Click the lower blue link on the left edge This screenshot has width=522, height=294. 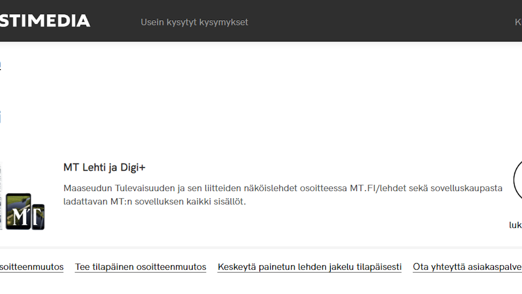[x=1, y=116]
